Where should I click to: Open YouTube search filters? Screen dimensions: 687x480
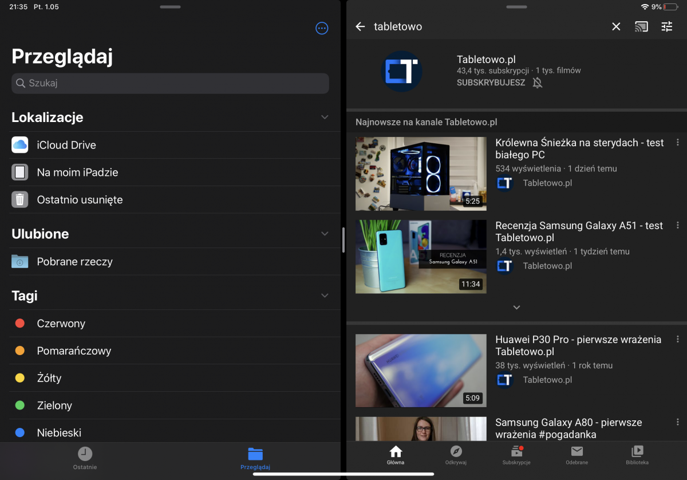tap(667, 26)
